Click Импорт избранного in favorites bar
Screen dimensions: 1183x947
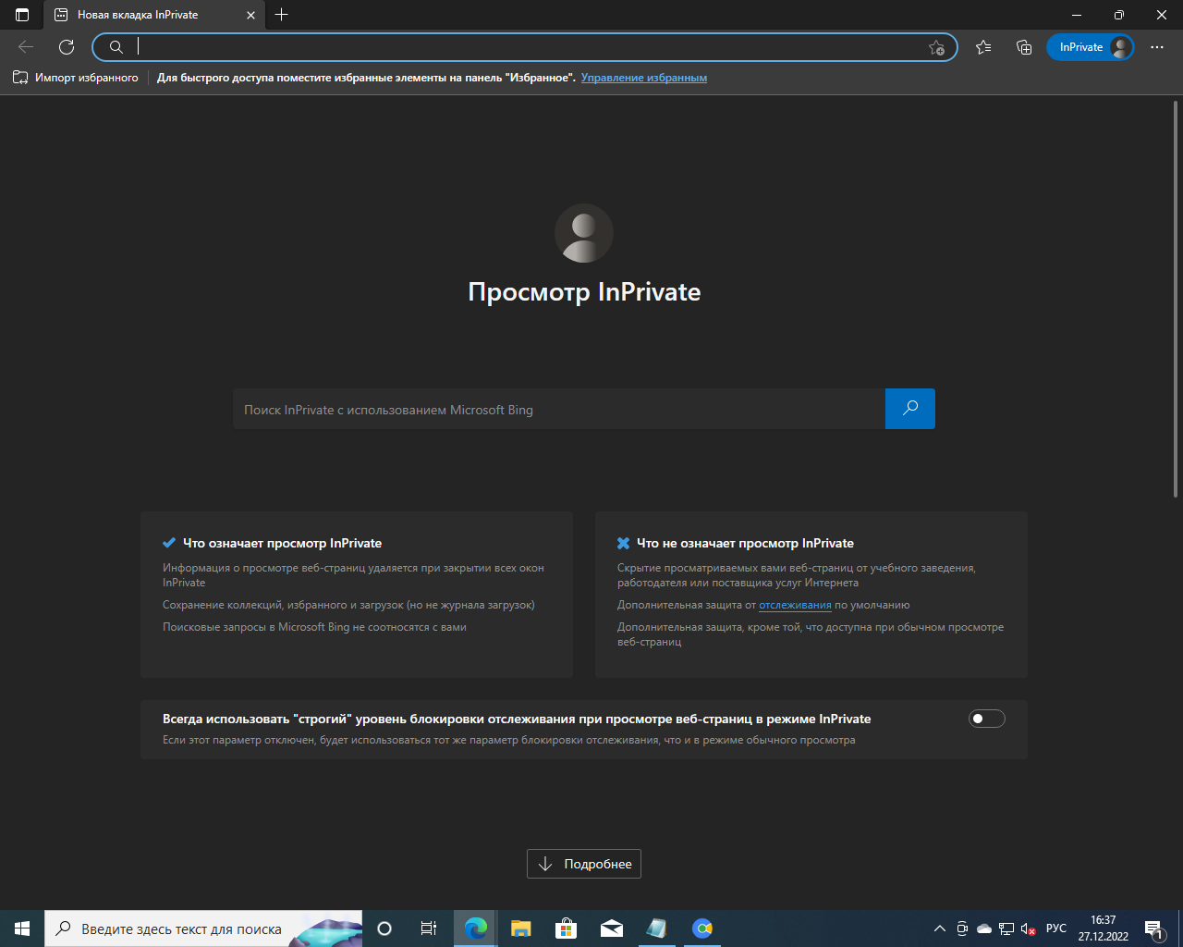[76, 78]
